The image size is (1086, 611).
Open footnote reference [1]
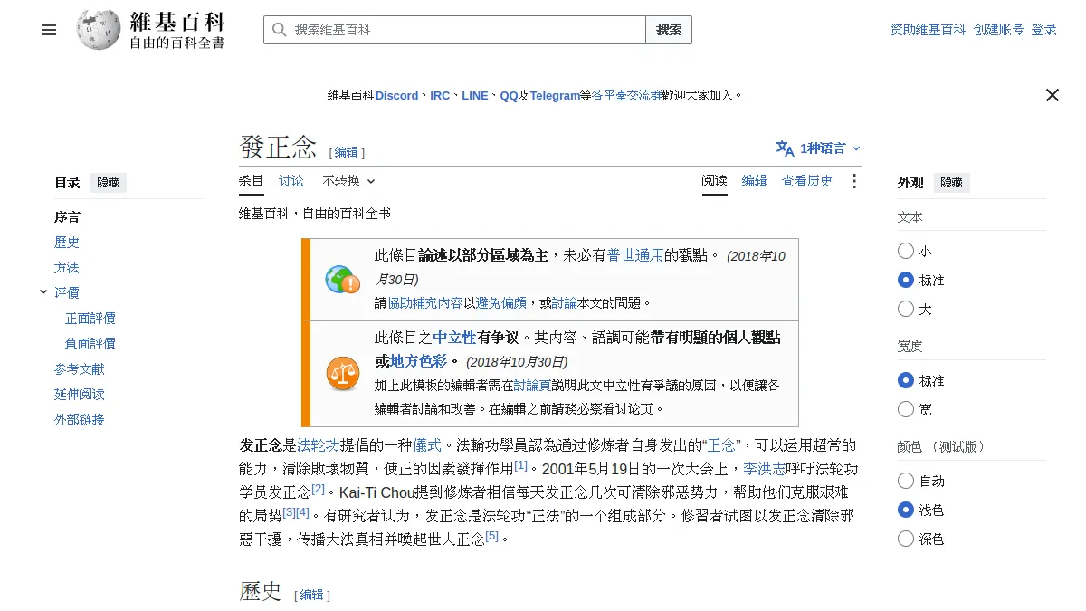coord(520,465)
